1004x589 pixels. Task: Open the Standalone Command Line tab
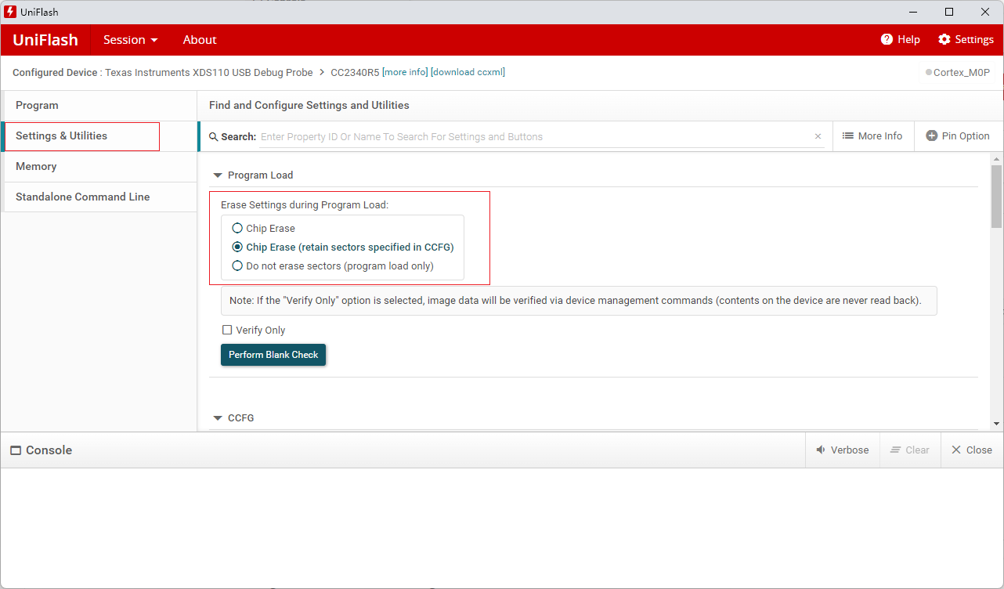tap(99, 197)
